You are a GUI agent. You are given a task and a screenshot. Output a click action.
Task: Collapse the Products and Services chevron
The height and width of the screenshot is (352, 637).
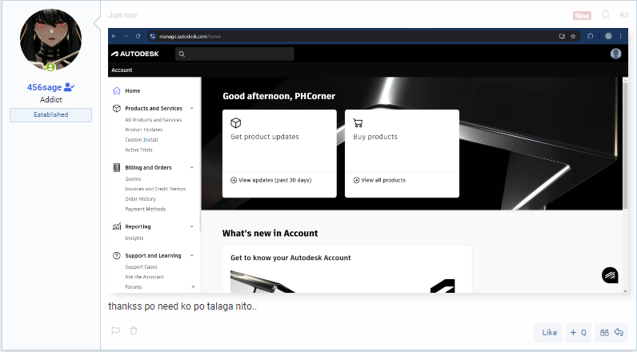click(x=192, y=109)
